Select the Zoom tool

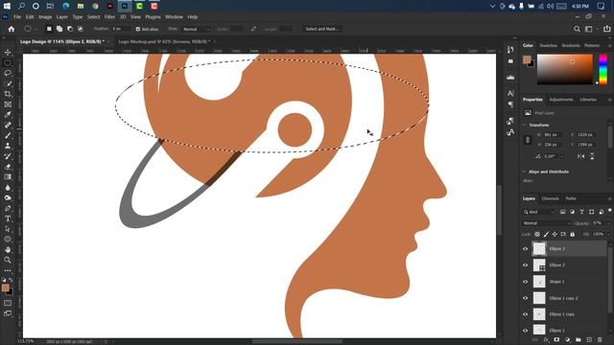tap(8, 260)
